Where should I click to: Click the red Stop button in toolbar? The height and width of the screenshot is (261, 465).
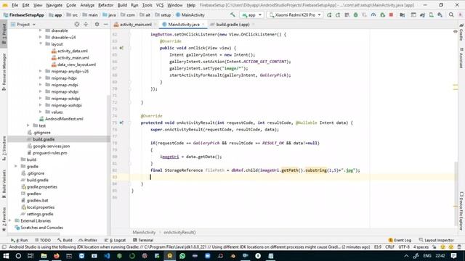coord(391,14)
